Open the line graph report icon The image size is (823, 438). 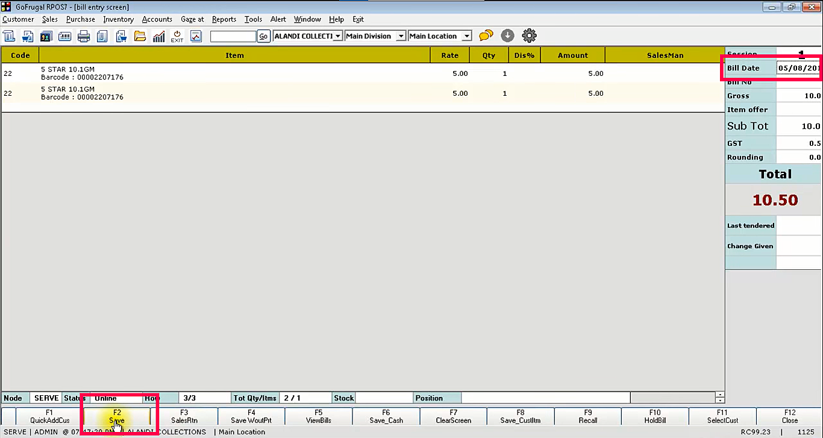click(x=196, y=36)
